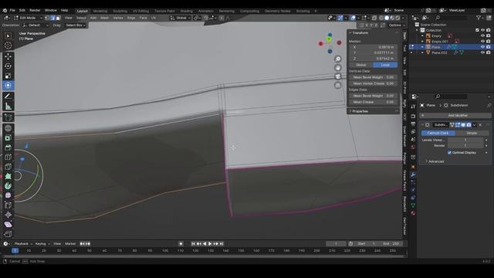Open the Mesh menu in viewport header
Screen dimensions: 494x278
click(x=105, y=18)
